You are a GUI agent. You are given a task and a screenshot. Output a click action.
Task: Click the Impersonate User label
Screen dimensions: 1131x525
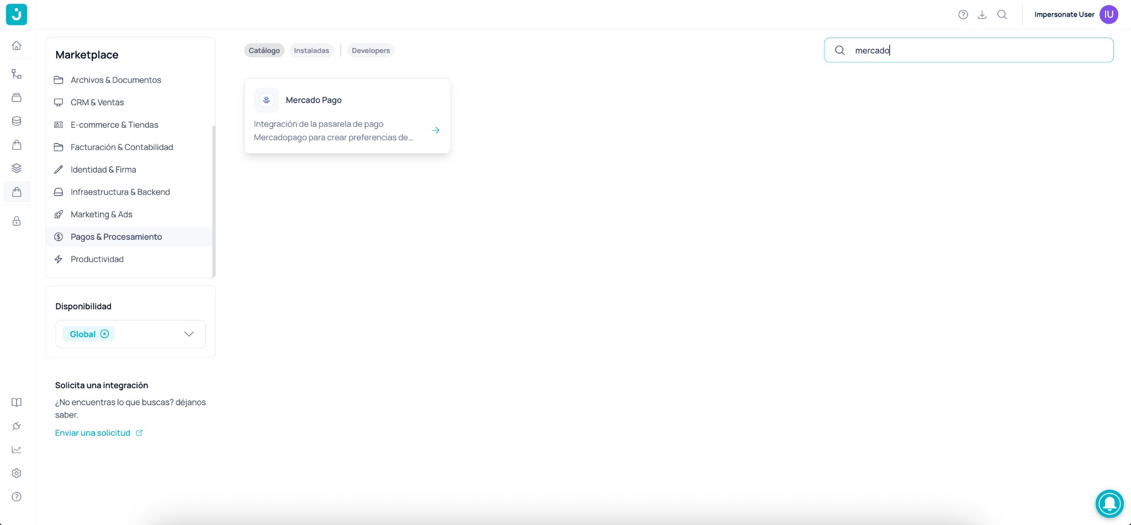click(1064, 15)
